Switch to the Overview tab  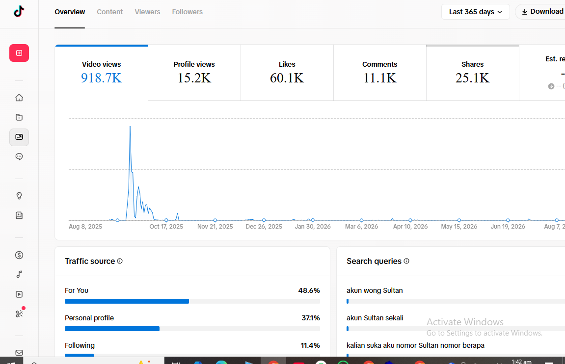point(70,12)
